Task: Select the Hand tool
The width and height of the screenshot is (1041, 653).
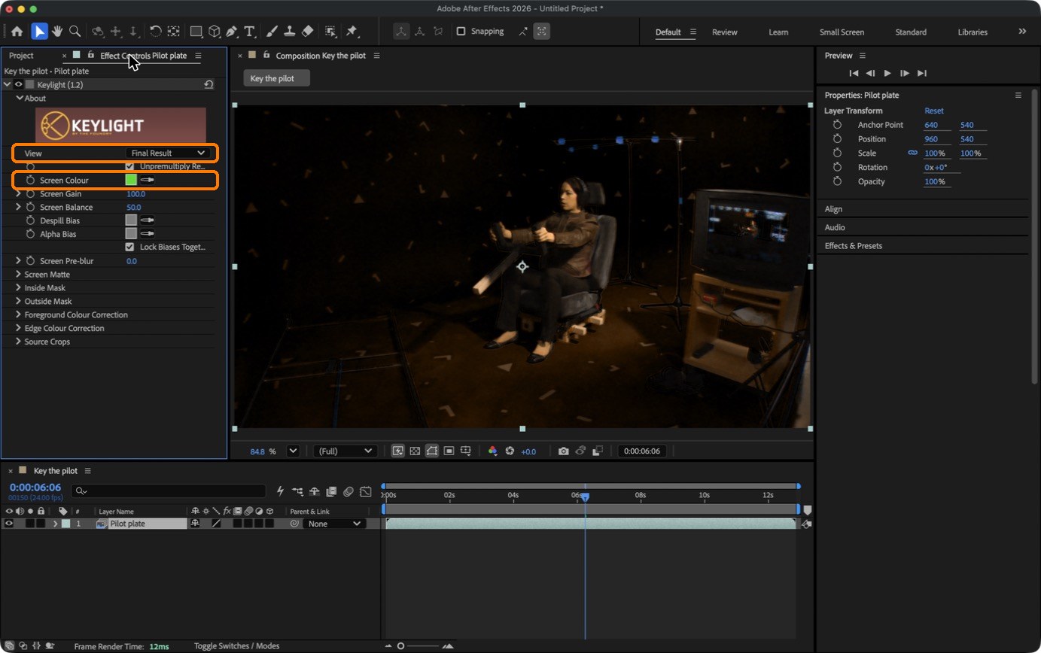Action: [x=57, y=32]
